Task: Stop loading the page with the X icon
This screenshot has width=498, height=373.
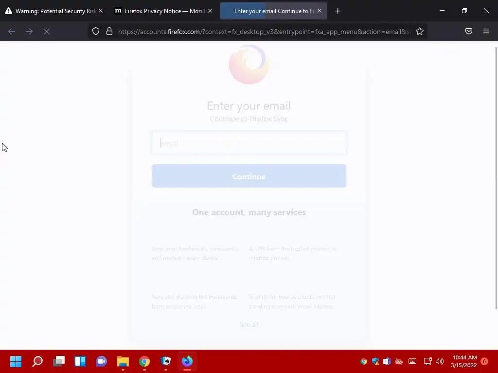Action: tap(47, 32)
